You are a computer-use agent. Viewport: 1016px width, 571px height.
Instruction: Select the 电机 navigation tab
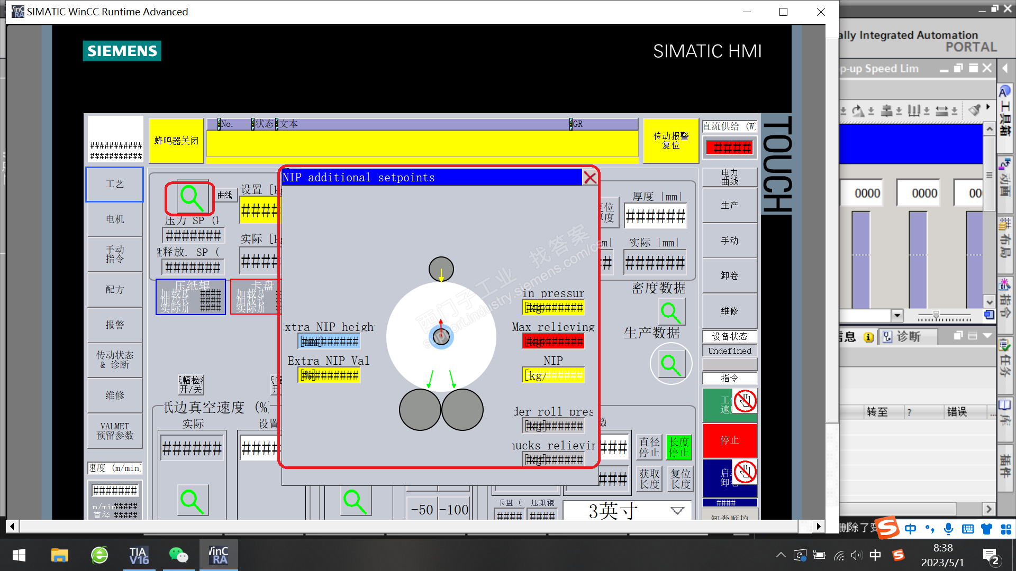(x=115, y=219)
